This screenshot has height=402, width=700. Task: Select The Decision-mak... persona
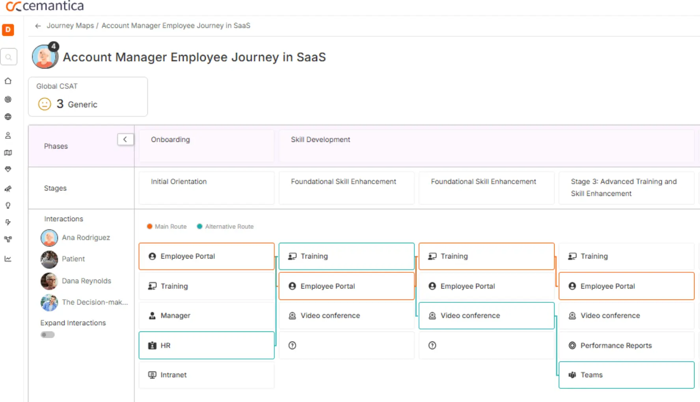click(84, 302)
